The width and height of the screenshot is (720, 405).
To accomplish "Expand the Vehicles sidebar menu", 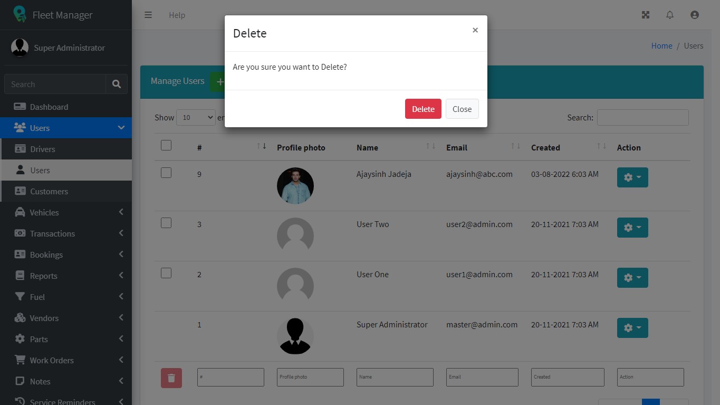I will pyautogui.click(x=66, y=212).
